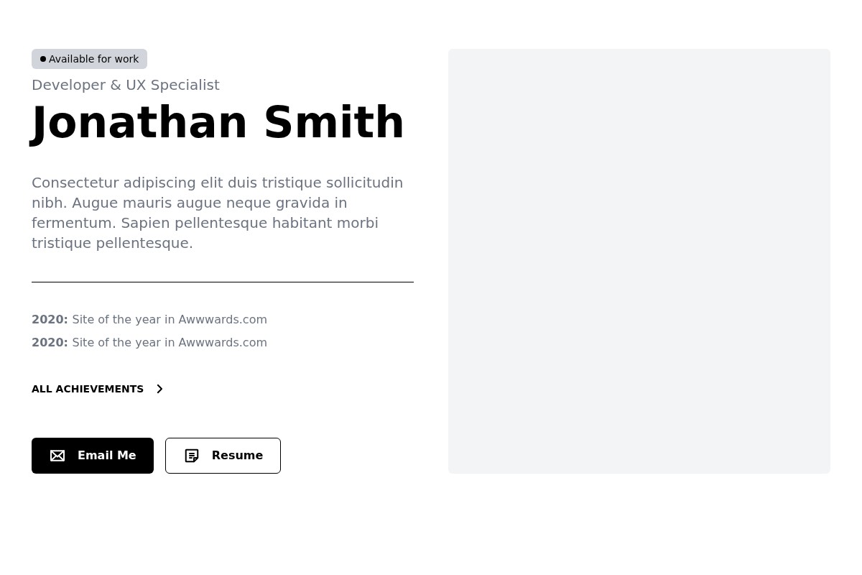Click the 'Developer & UX Specialist' subtitle

pyautogui.click(x=126, y=85)
